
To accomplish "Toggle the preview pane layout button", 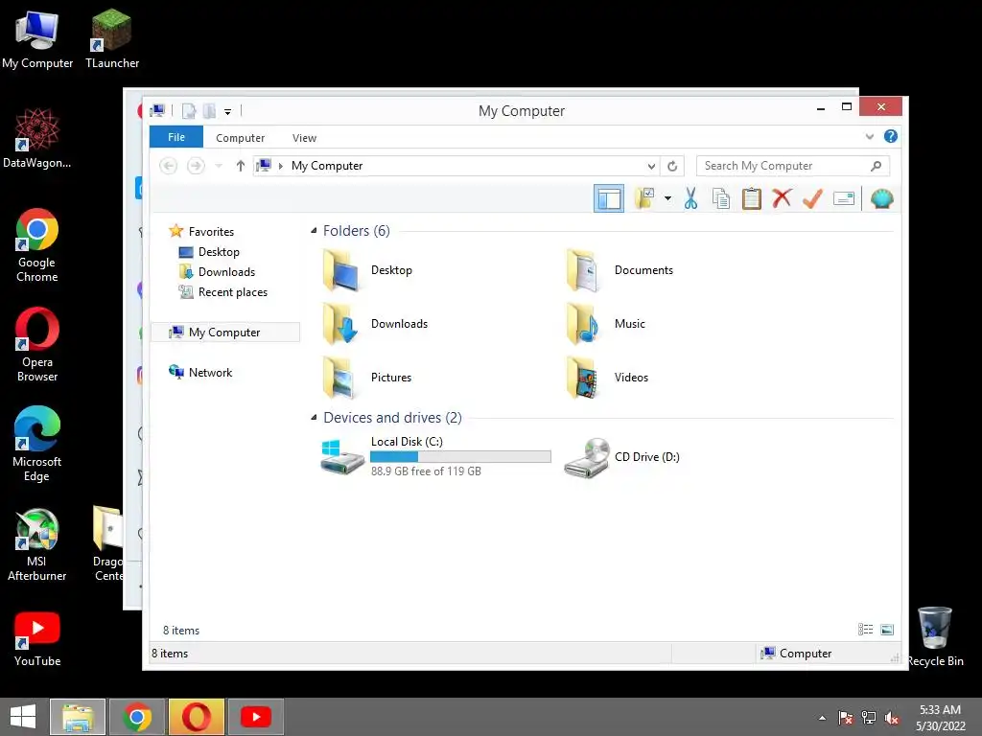I will point(609,199).
